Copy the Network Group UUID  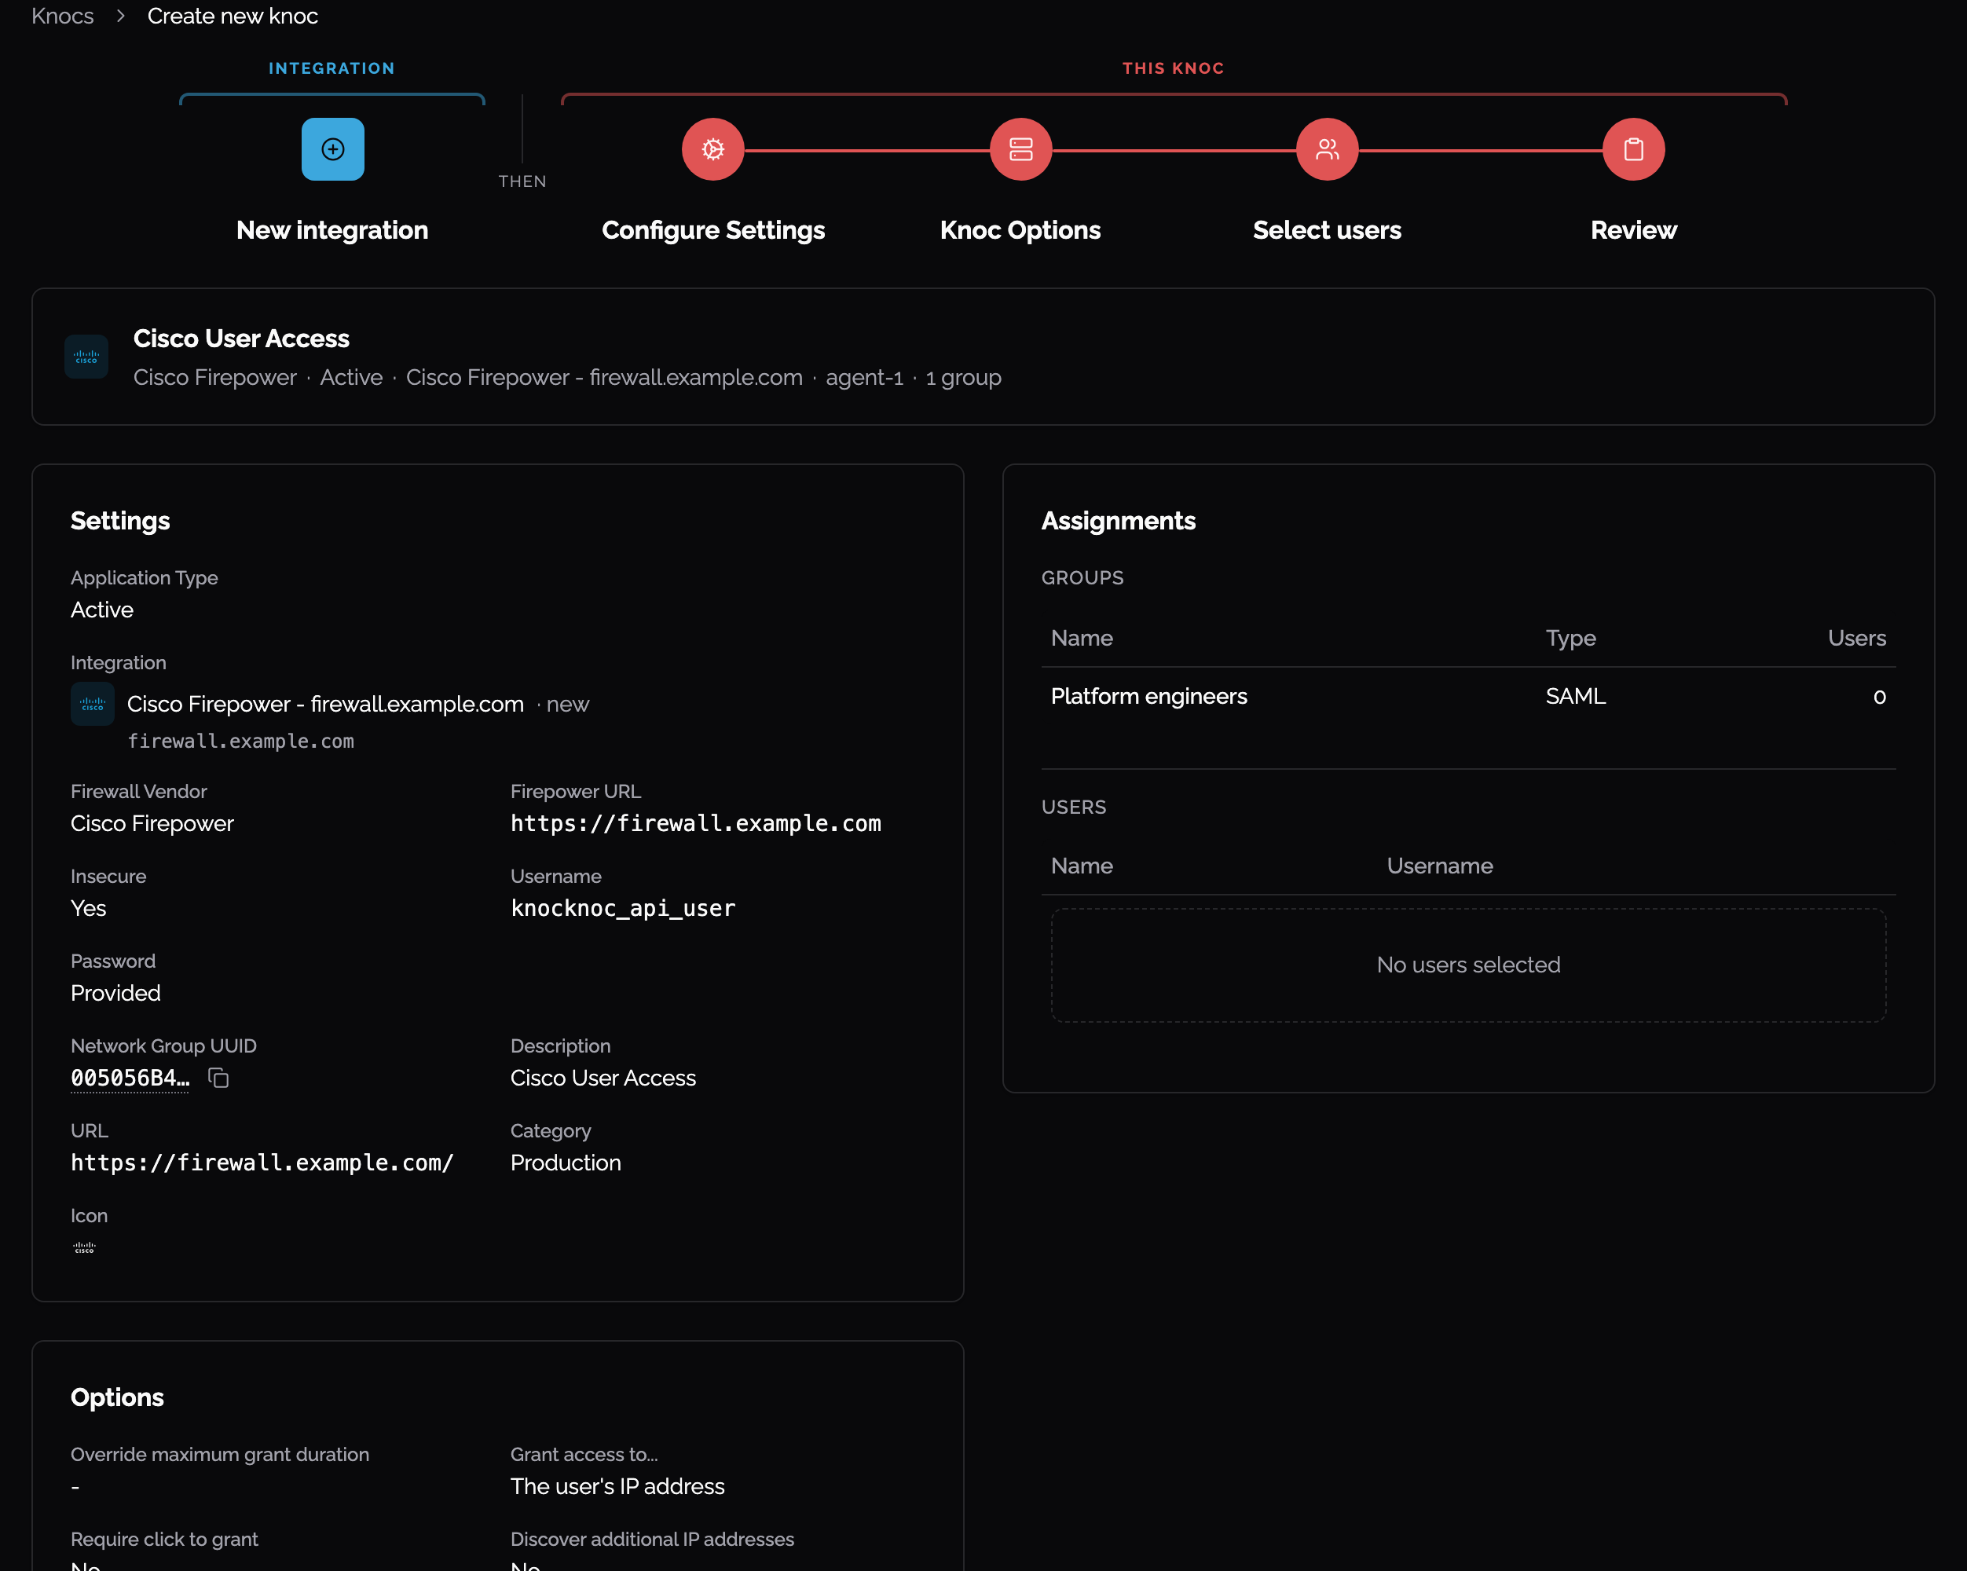click(218, 1078)
